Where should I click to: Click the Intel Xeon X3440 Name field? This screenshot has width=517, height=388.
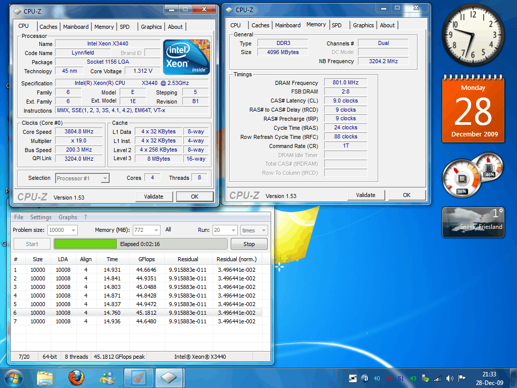[x=108, y=43]
